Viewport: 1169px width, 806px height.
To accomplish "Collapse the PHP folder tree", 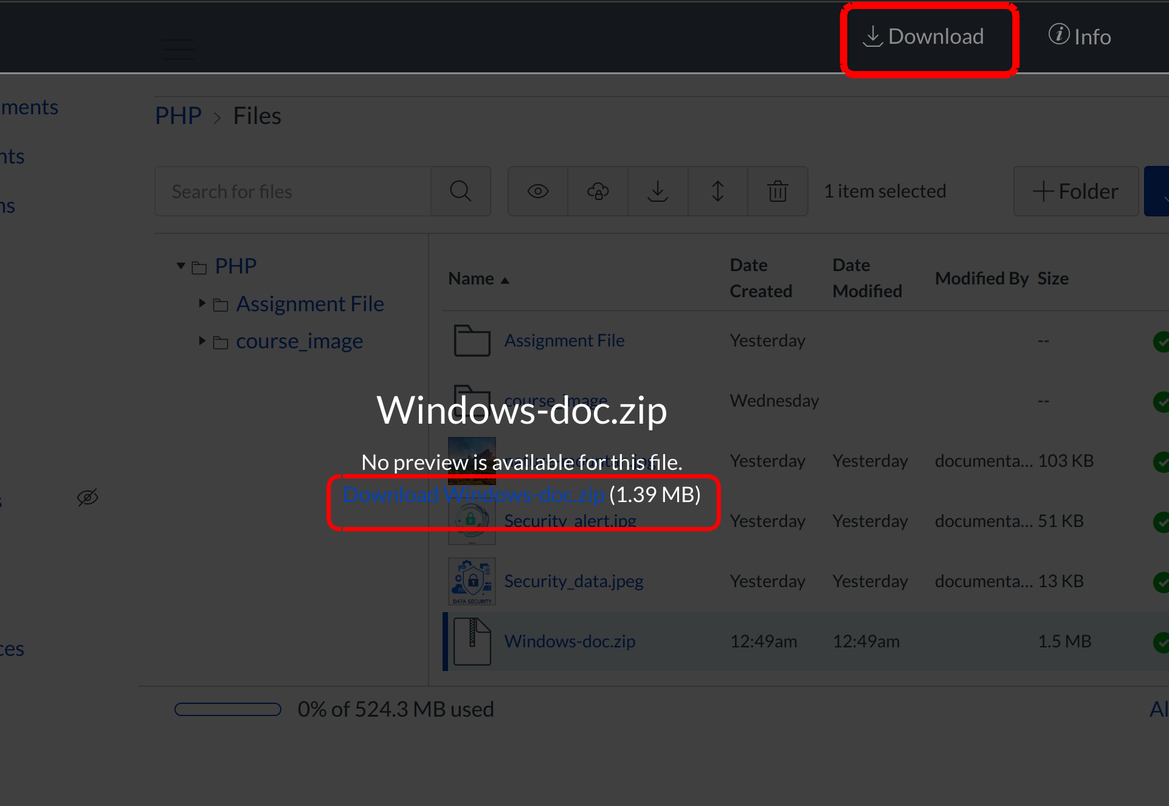I will [181, 266].
